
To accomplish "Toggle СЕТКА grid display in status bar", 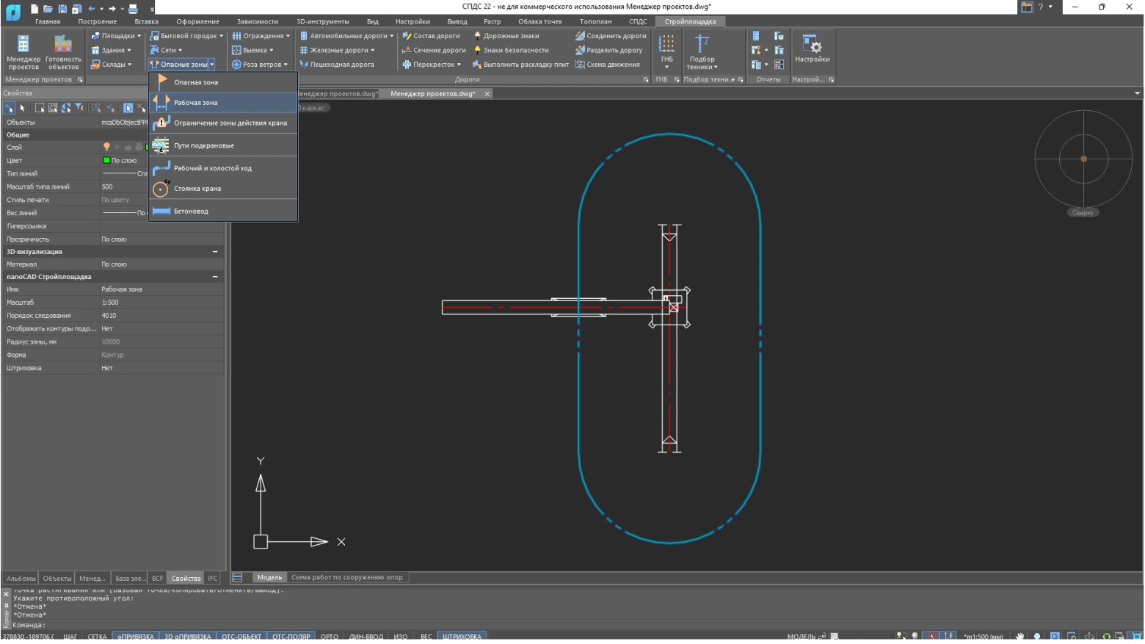I will click(97, 637).
